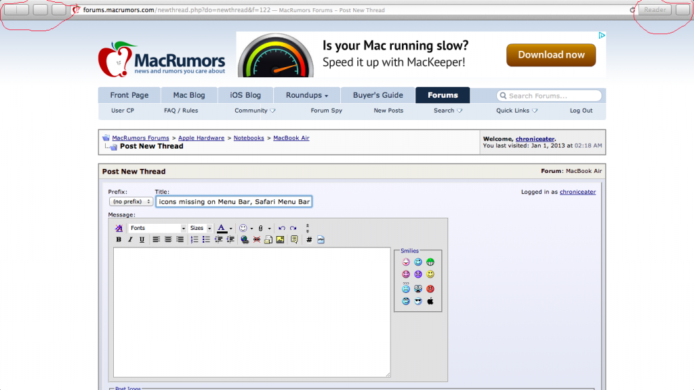Expand the Roundups menu

(307, 95)
